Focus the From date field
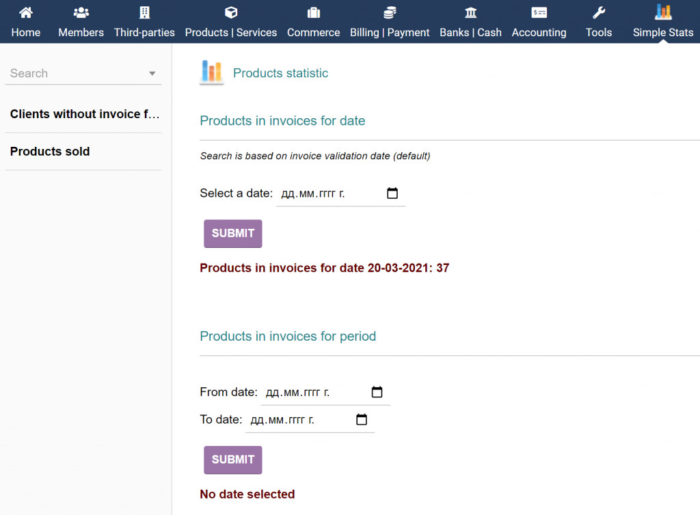Viewport: 700px width, 515px height. 325,392
